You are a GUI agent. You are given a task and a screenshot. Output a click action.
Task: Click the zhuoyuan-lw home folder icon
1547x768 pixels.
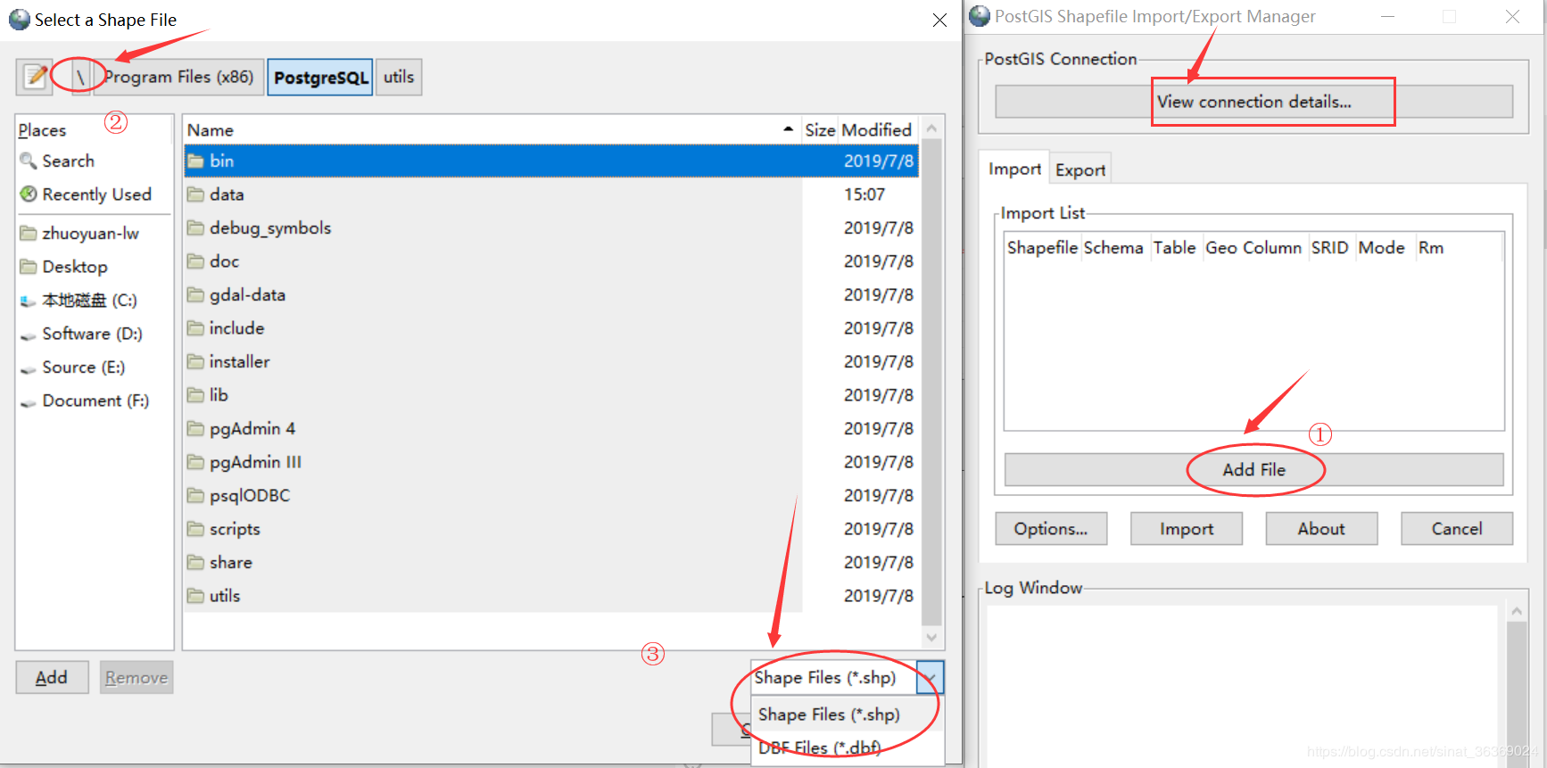[29, 234]
